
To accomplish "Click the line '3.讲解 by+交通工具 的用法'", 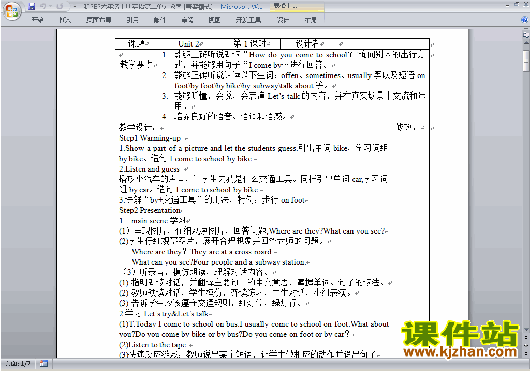I will click(212, 200).
